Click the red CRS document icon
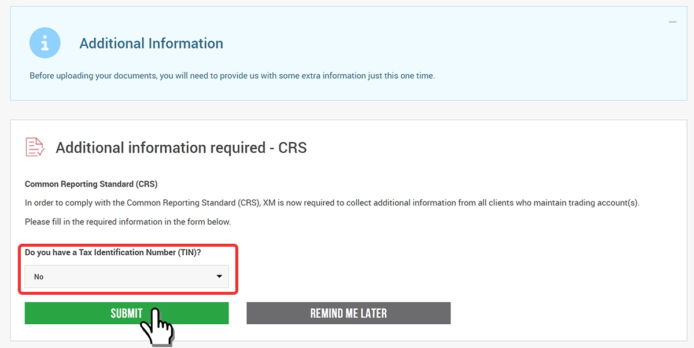 pyautogui.click(x=35, y=147)
